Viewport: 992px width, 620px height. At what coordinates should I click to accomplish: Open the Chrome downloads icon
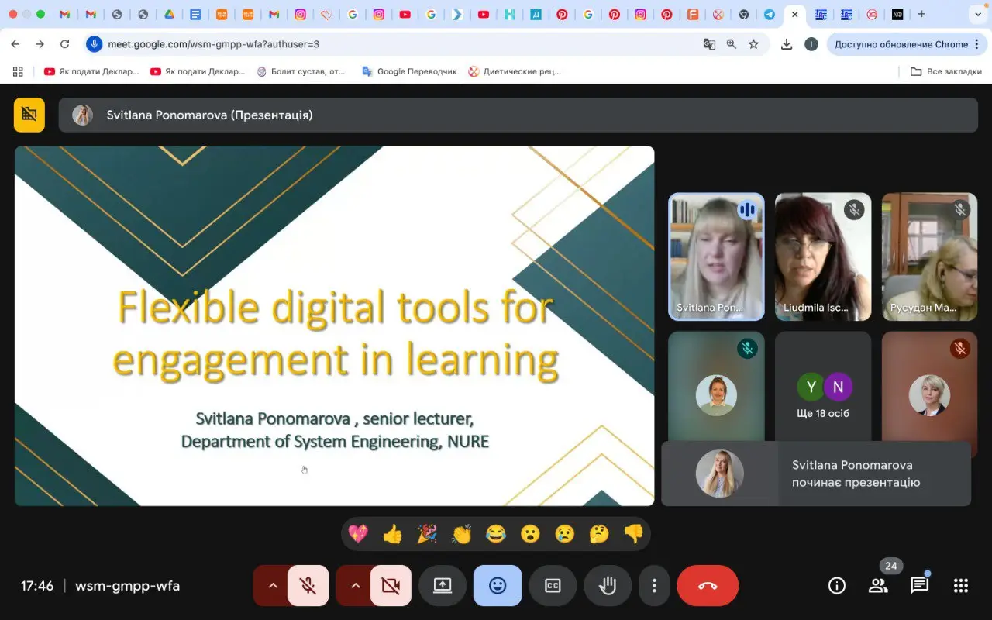pos(787,44)
